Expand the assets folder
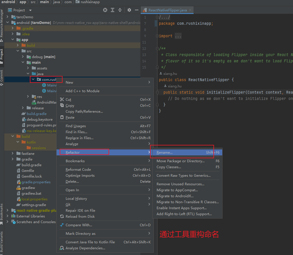 pos(28,68)
